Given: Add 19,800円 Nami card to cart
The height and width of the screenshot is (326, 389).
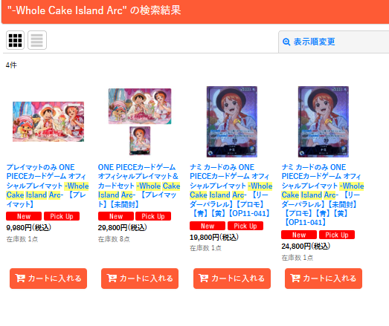Looking at the screenshot, I should 232,278.
